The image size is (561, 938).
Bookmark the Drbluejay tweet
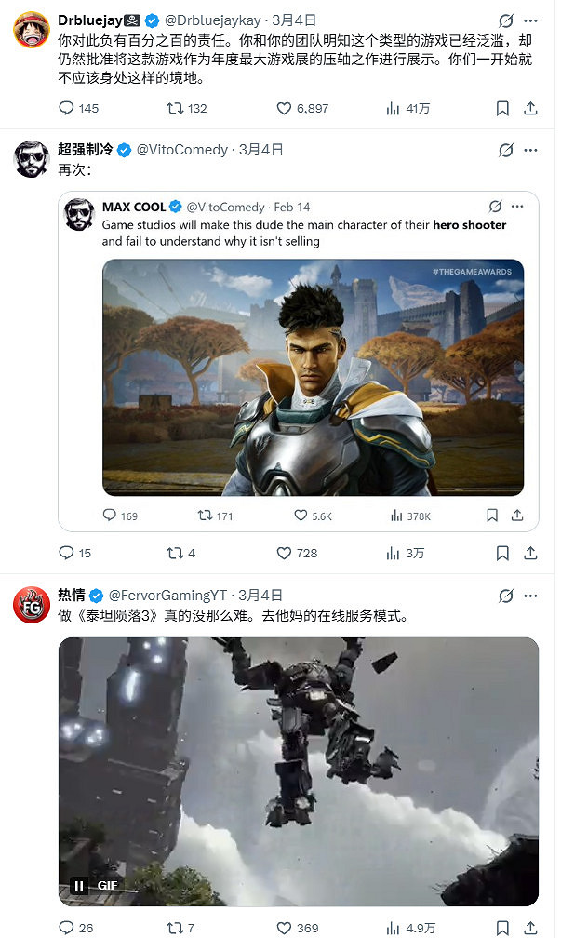pos(502,108)
